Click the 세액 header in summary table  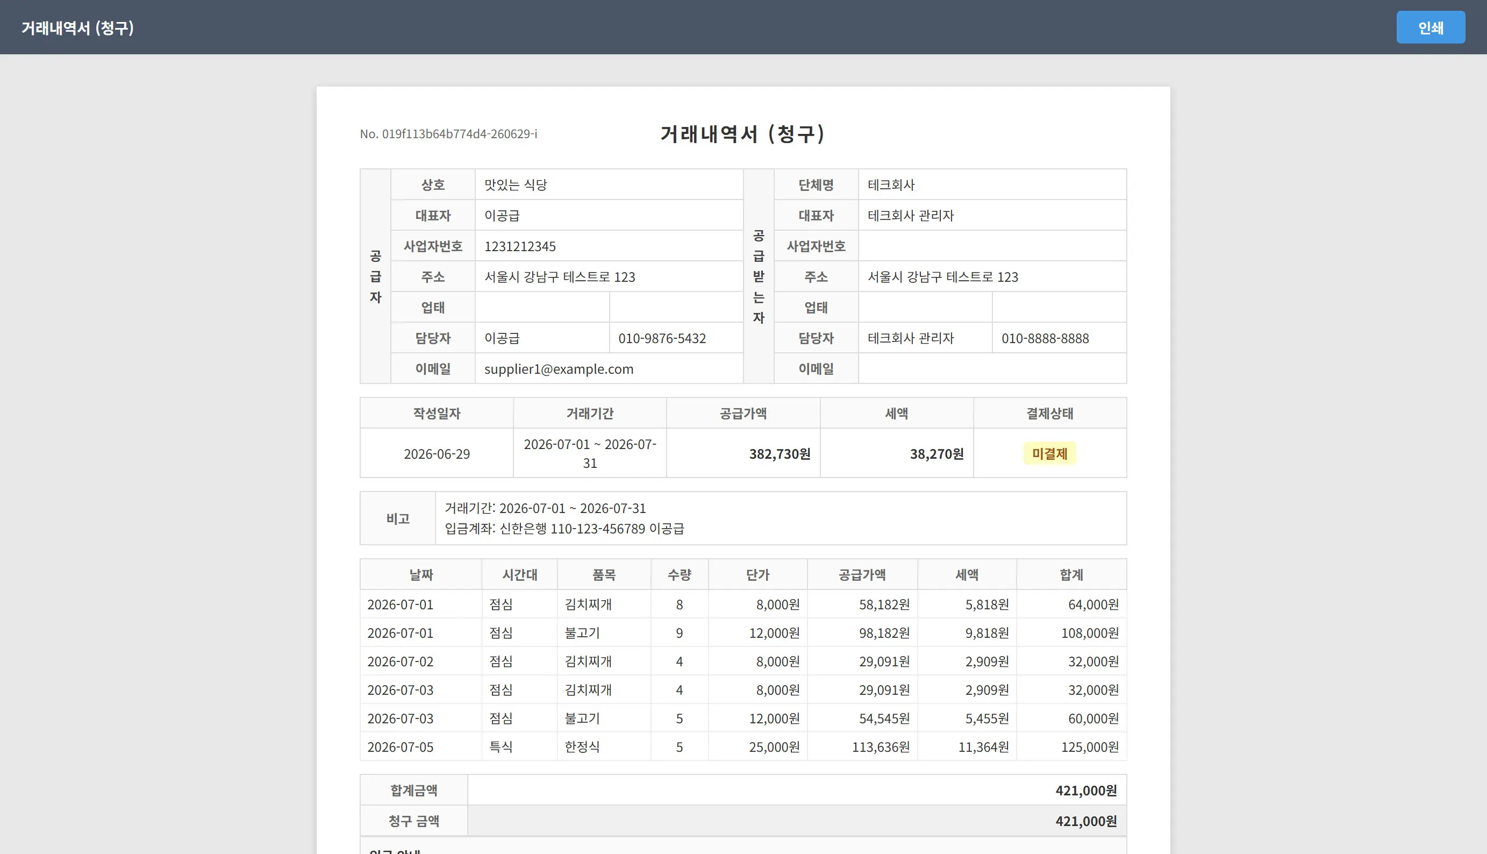(x=896, y=413)
